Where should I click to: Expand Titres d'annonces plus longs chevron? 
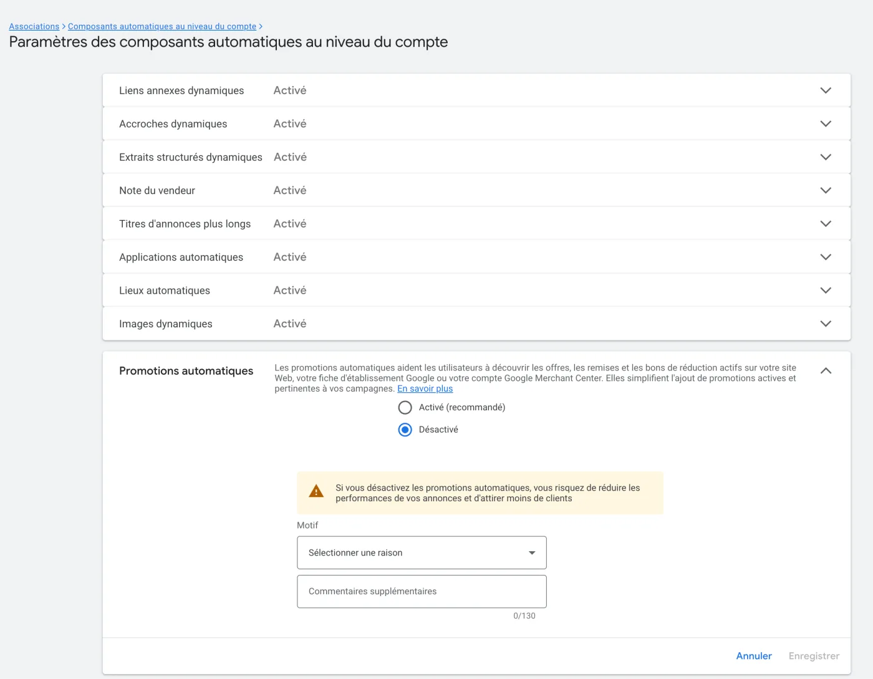(826, 224)
